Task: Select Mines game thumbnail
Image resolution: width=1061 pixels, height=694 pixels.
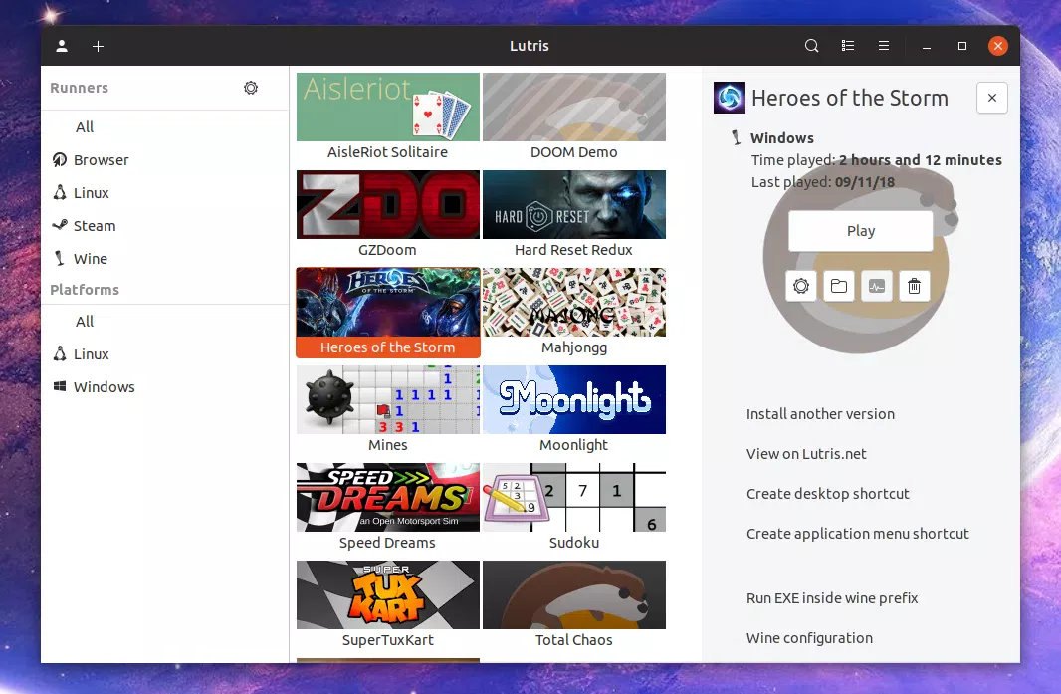Action: tap(388, 399)
